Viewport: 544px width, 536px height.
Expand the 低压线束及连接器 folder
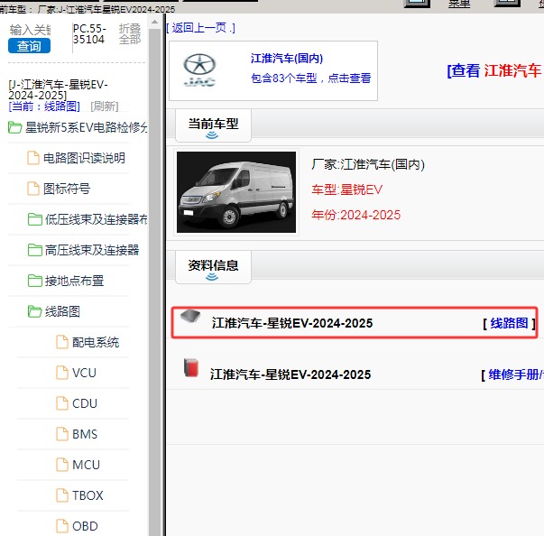click(x=88, y=219)
